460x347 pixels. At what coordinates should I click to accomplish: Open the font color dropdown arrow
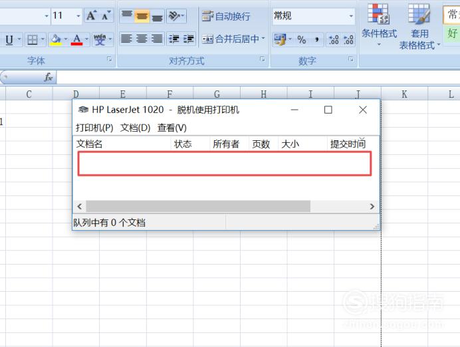click(87, 39)
